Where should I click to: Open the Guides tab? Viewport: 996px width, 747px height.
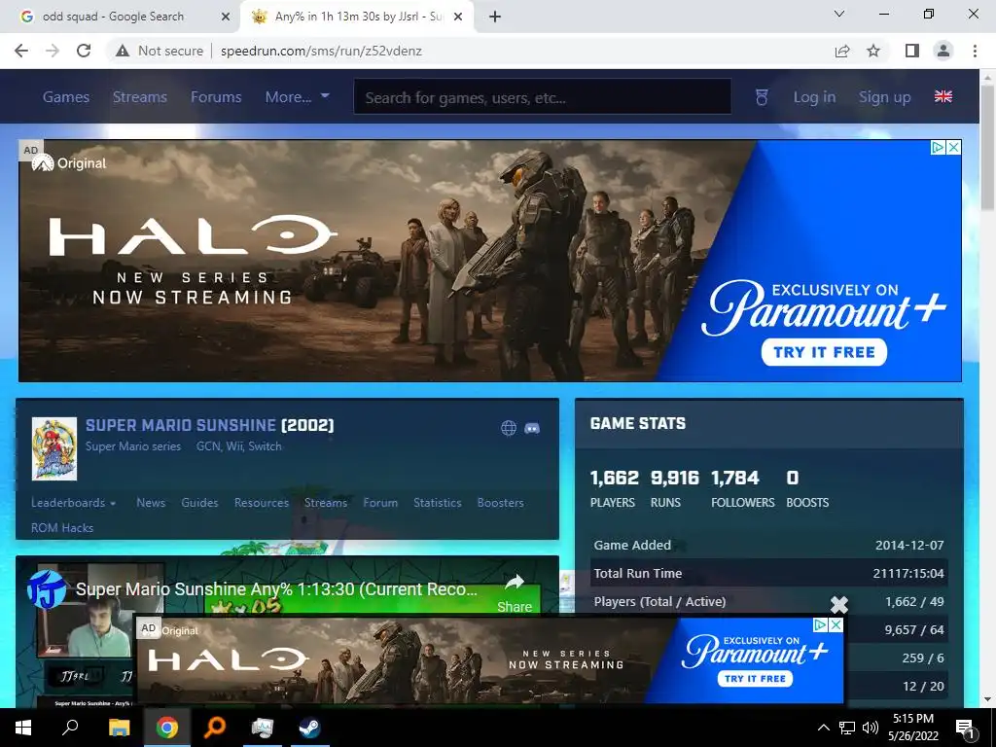199,503
